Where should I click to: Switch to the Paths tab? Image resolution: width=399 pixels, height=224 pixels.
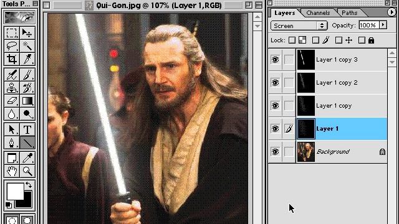click(x=349, y=12)
